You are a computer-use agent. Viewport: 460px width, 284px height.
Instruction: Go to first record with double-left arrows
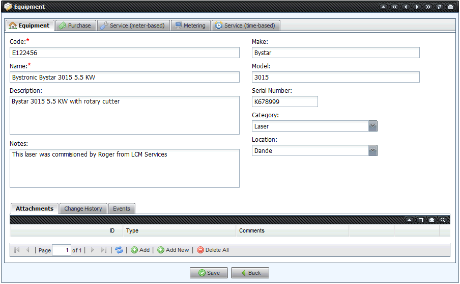pos(394,7)
